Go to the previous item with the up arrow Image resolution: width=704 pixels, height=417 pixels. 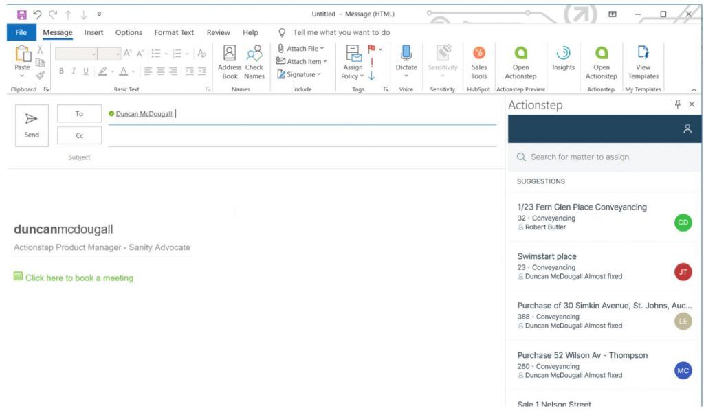[x=68, y=14]
